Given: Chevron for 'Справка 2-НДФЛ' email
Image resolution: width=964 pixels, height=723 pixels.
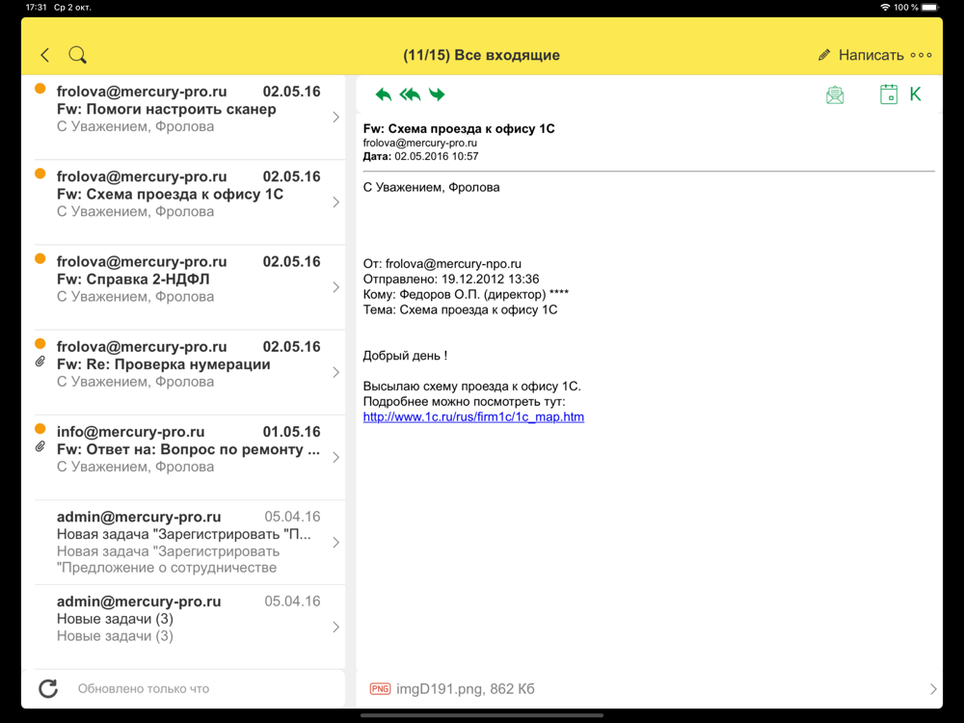Looking at the screenshot, I should tap(335, 287).
